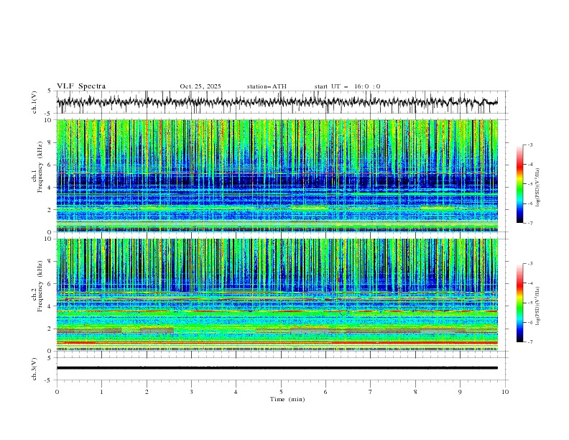Click the "Time (min)" axis title

[287, 399]
